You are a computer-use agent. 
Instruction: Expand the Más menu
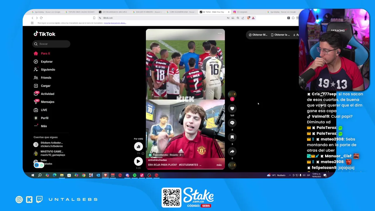40,126
